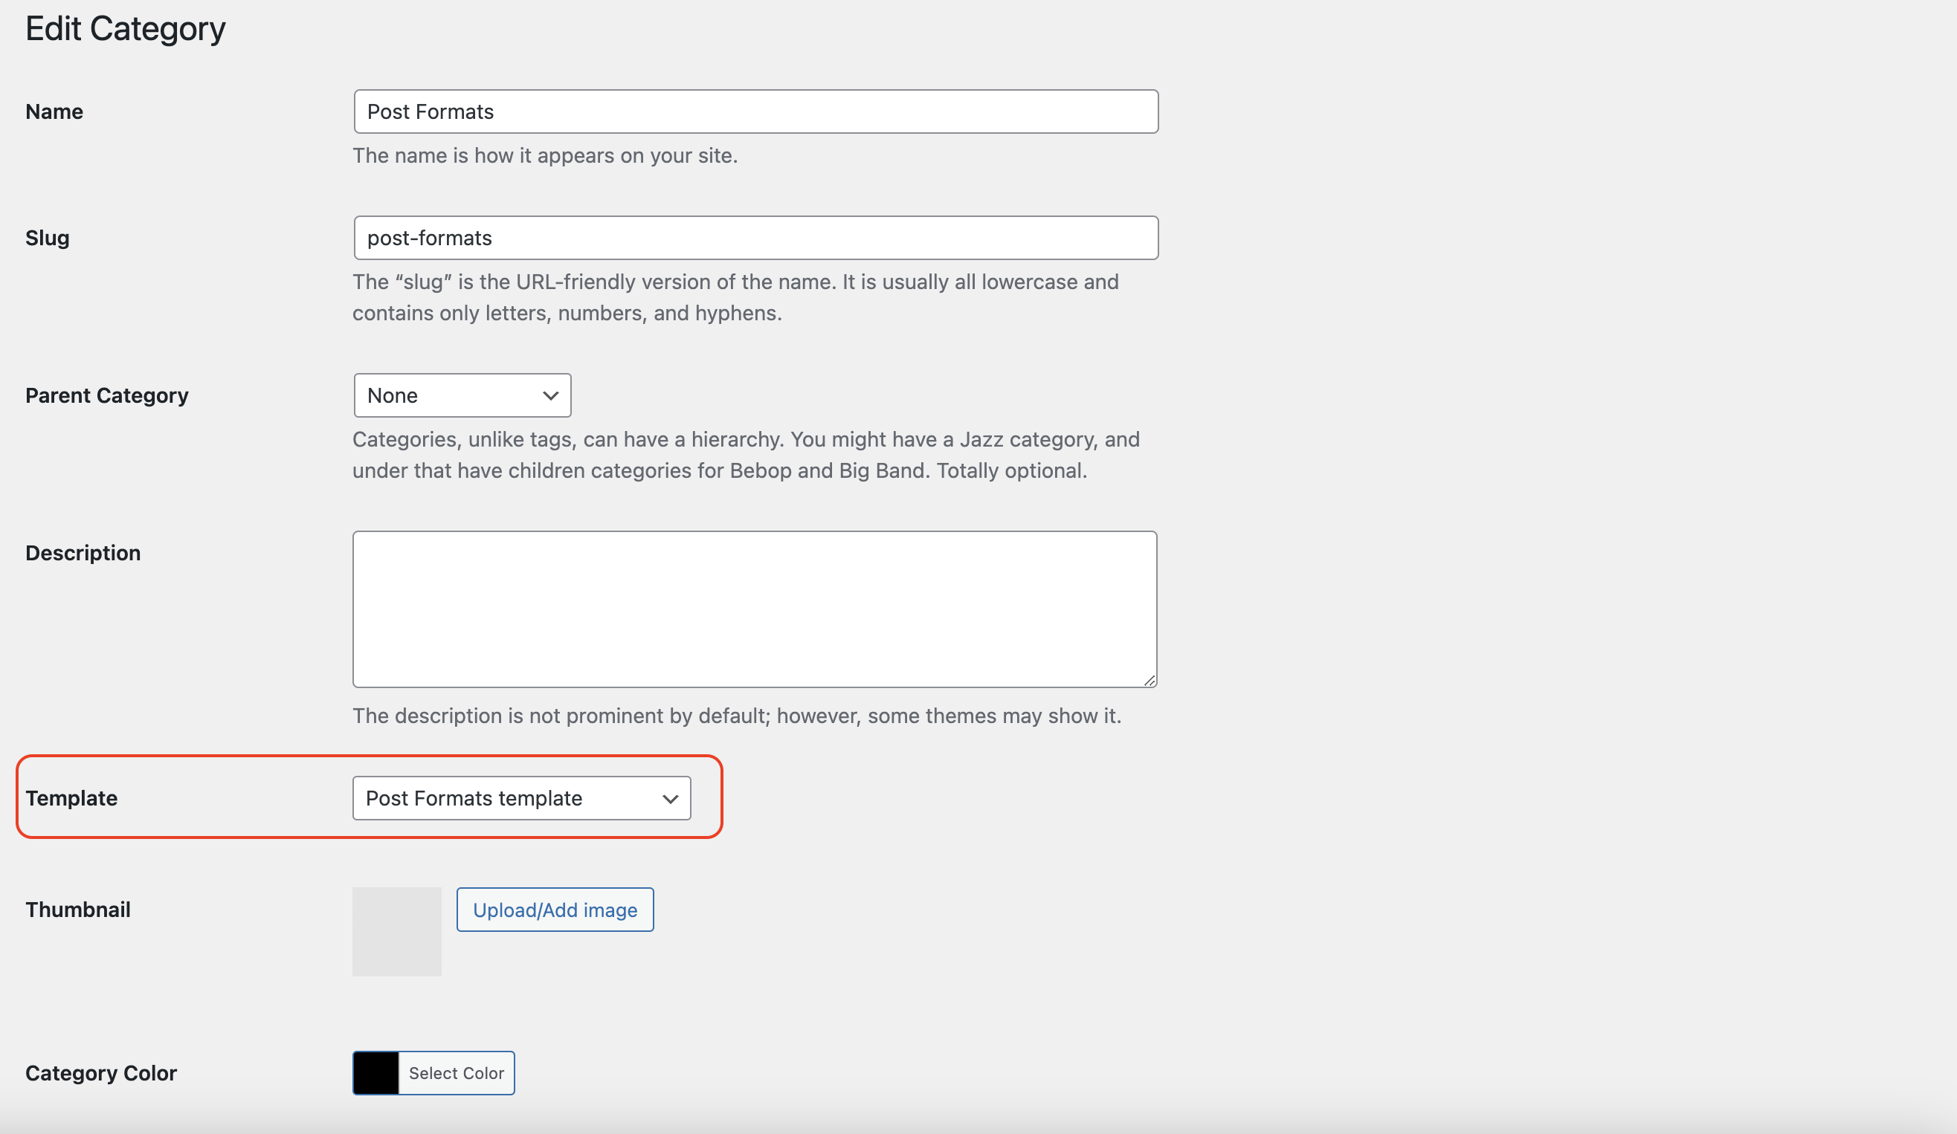Viewport: 1957px width, 1134px height.
Task: Click inside the empty Description textarea
Action: click(753, 609)
